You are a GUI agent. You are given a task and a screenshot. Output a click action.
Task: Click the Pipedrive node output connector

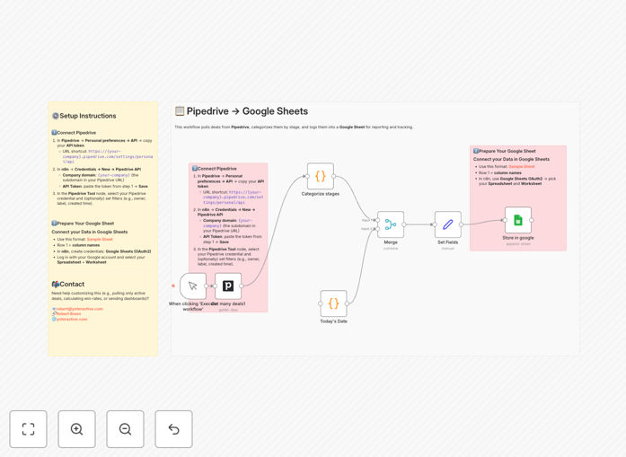(x=242, y=286)
